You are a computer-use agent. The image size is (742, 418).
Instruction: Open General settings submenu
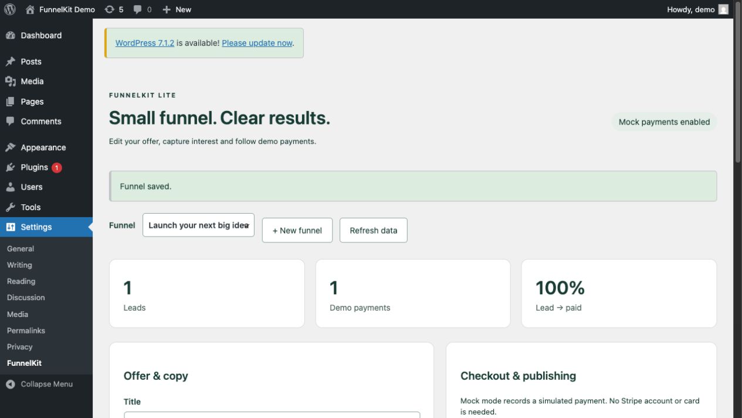(21, 249)
